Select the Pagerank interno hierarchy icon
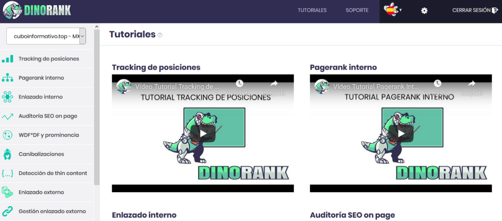 (x=7, y=78)
